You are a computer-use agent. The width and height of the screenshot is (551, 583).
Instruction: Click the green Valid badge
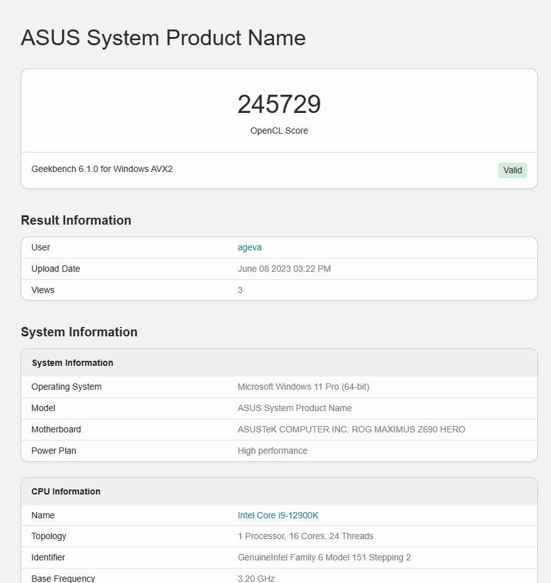coord(512,170)
